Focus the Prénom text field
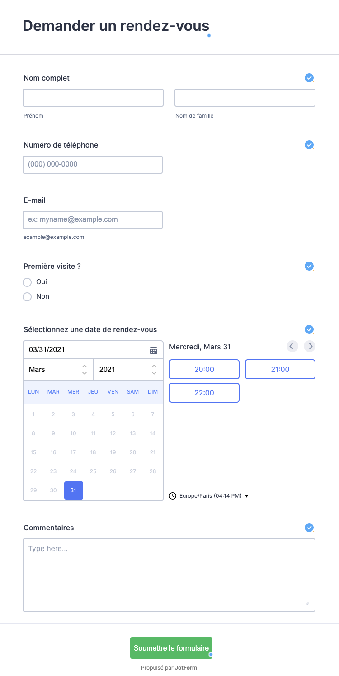 pyautogui.click(x=93, y=98)
